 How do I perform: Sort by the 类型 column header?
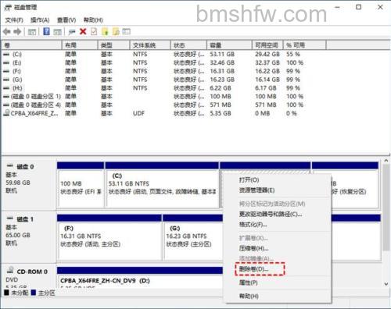pyautogui.click(x=114, y=45)
